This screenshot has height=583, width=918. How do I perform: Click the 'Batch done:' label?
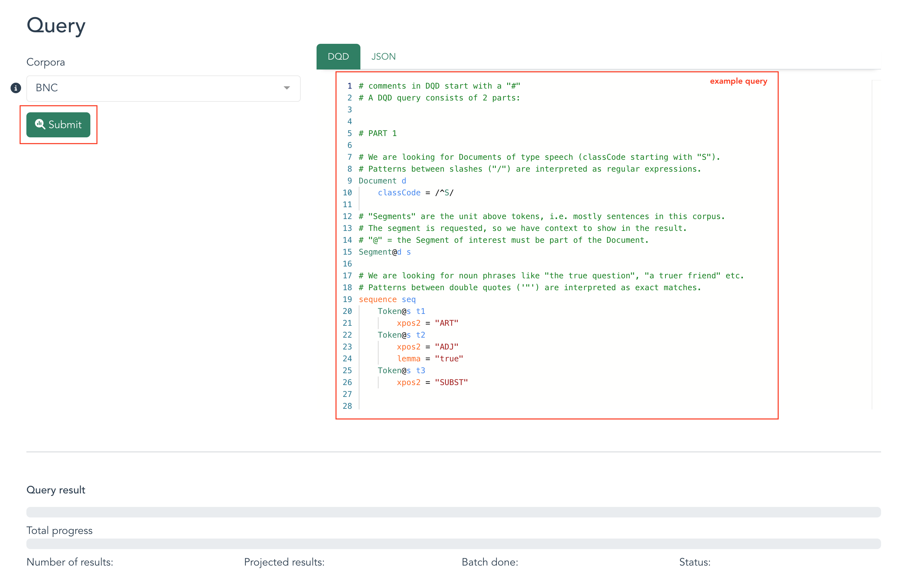coord(489,562)
